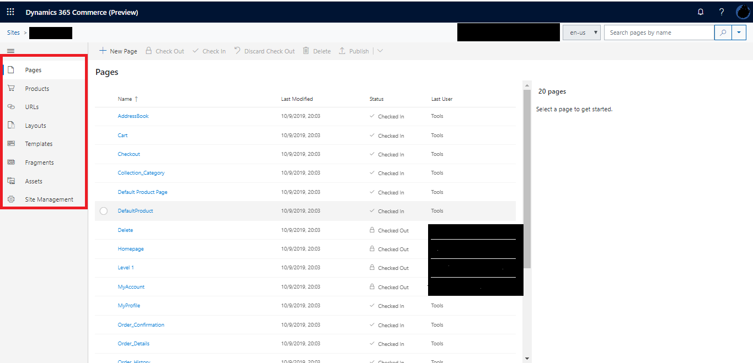Open the Layouts section
Viewport: 753px width, 363px height.
(x=35, y=126)
